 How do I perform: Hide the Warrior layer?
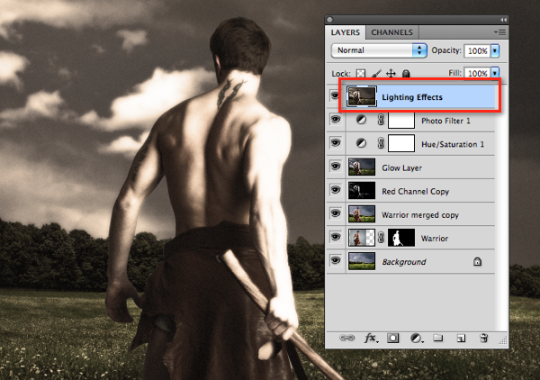pyautogui.click(x=336, y=237)
